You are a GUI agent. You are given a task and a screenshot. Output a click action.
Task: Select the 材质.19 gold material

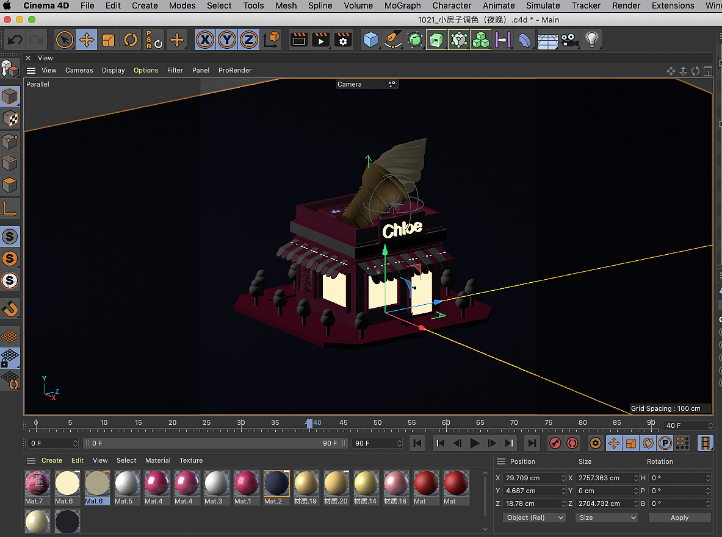(x=306, y=488)
